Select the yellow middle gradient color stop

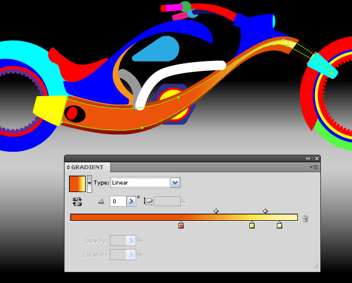tap(252, 225)
